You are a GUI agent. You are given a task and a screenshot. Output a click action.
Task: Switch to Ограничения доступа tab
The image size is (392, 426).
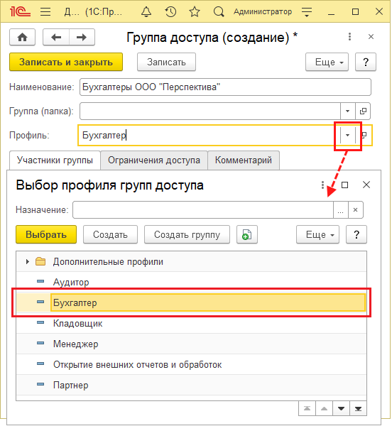(154, 160)
